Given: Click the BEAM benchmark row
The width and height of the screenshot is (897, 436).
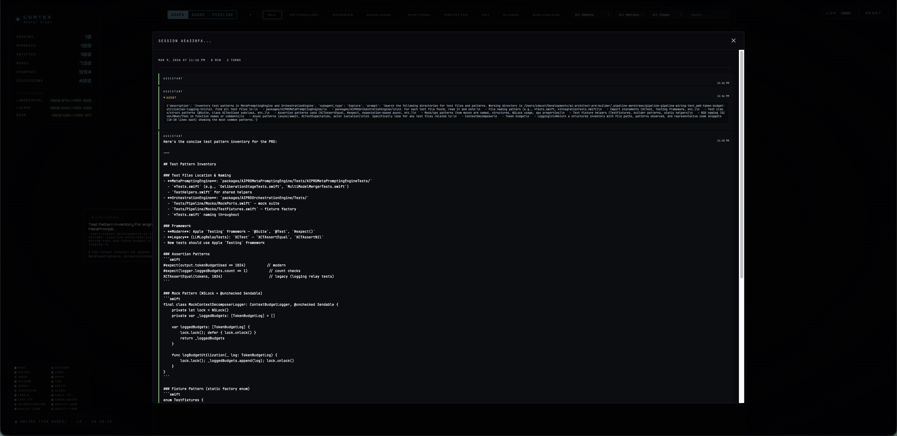Looking at the screenshot, I should click(x=54, y=115).
